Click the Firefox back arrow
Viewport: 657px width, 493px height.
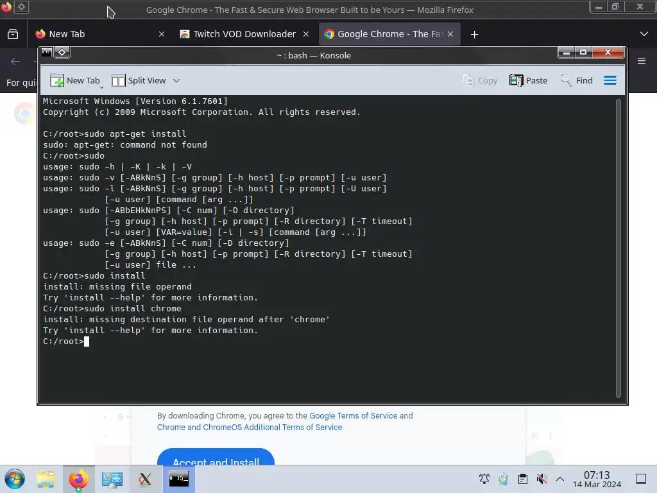15,62
